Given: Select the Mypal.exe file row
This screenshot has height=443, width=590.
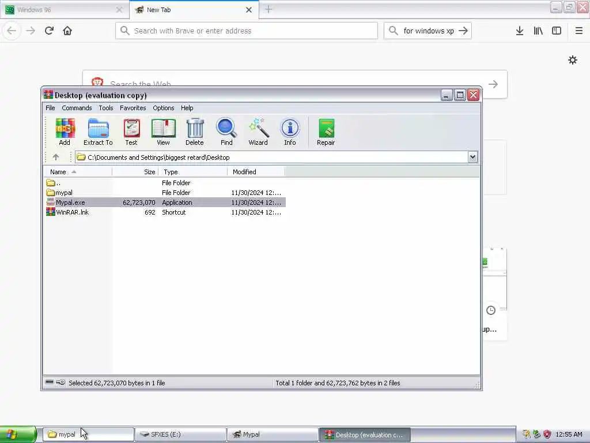Looking at the screenshot, I should coord(165,202).
